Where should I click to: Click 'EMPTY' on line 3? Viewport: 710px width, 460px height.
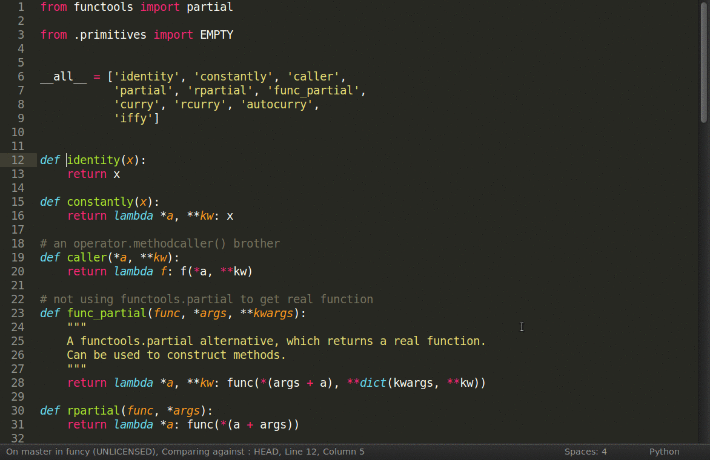tap(217, 35)
